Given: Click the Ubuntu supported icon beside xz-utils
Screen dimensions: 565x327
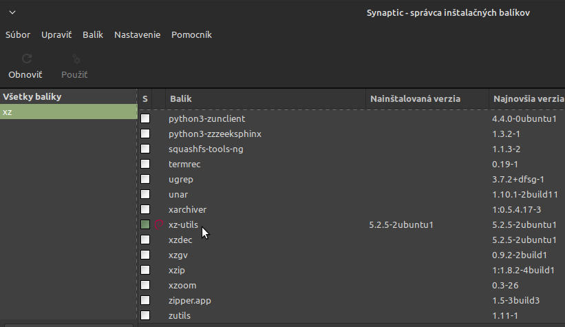Looking at the screenshot, I should click(159, 224).
